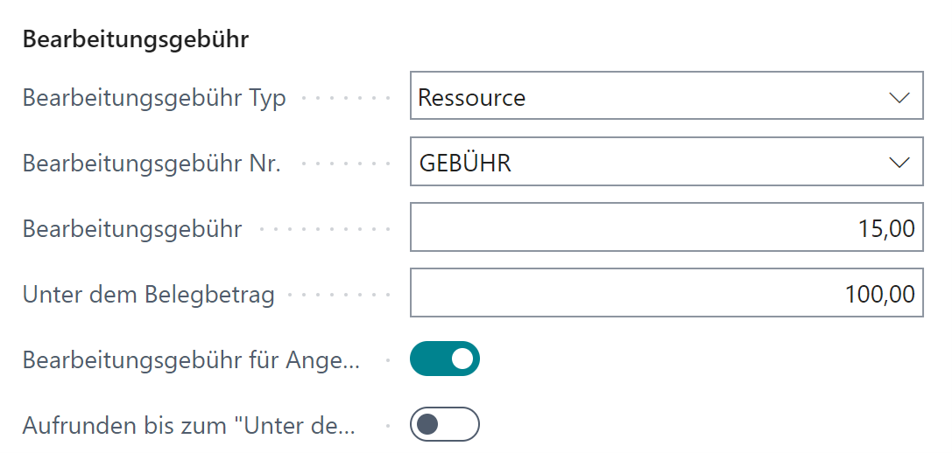The image size is (952, 453).
Task: Click the 100,00 amount value
Action: (880, 295)
